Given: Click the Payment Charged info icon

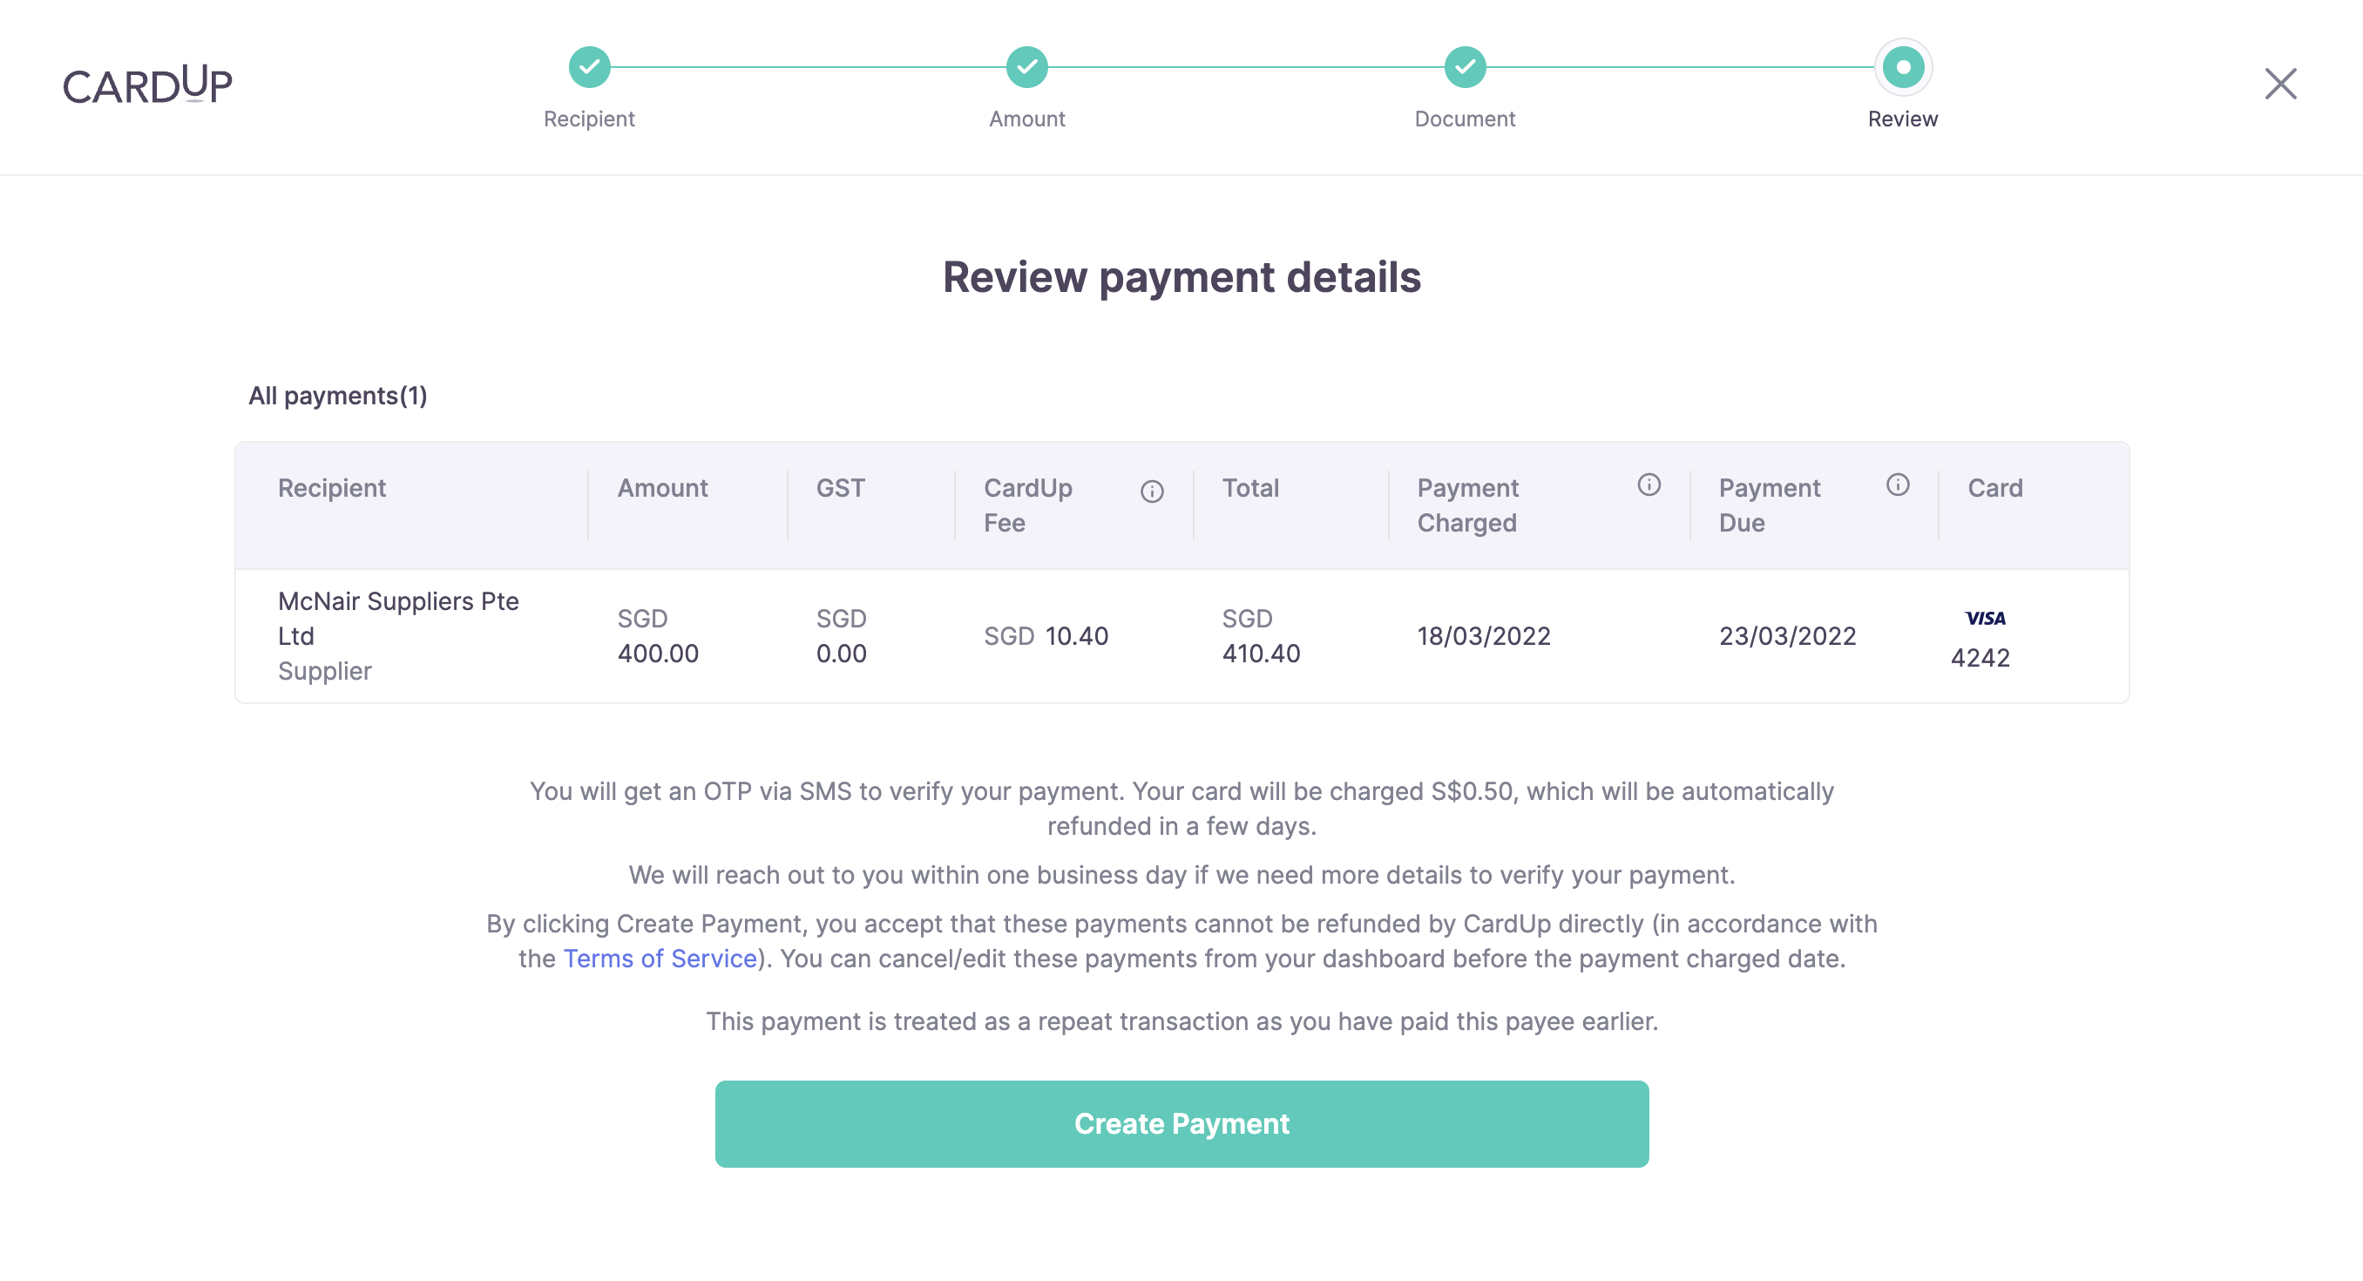Looking at the screenshot, I should (1649, 485).
